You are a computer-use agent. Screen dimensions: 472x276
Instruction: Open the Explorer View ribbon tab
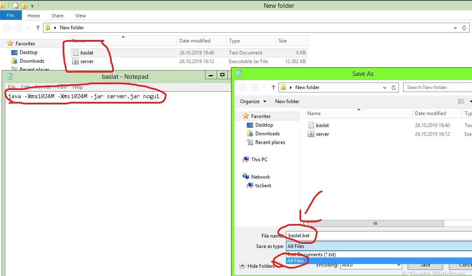point(80,16)
